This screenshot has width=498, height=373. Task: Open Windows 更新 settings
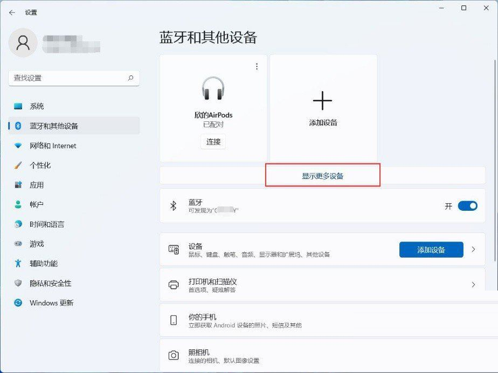point(74,302)
